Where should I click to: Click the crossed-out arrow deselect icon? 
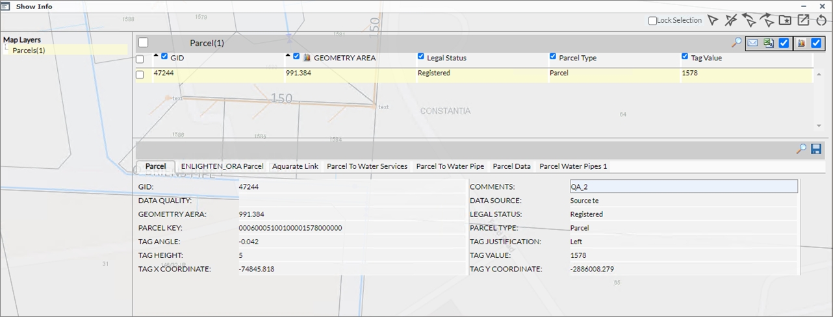731,21
